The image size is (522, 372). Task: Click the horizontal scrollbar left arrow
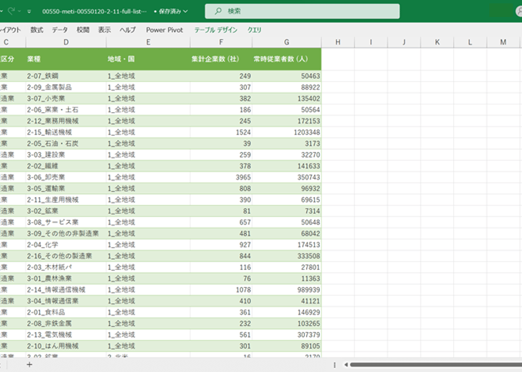click(x=346, y=365)
